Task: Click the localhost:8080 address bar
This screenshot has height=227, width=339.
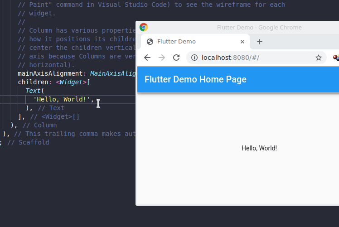Action: pos(245,58)
